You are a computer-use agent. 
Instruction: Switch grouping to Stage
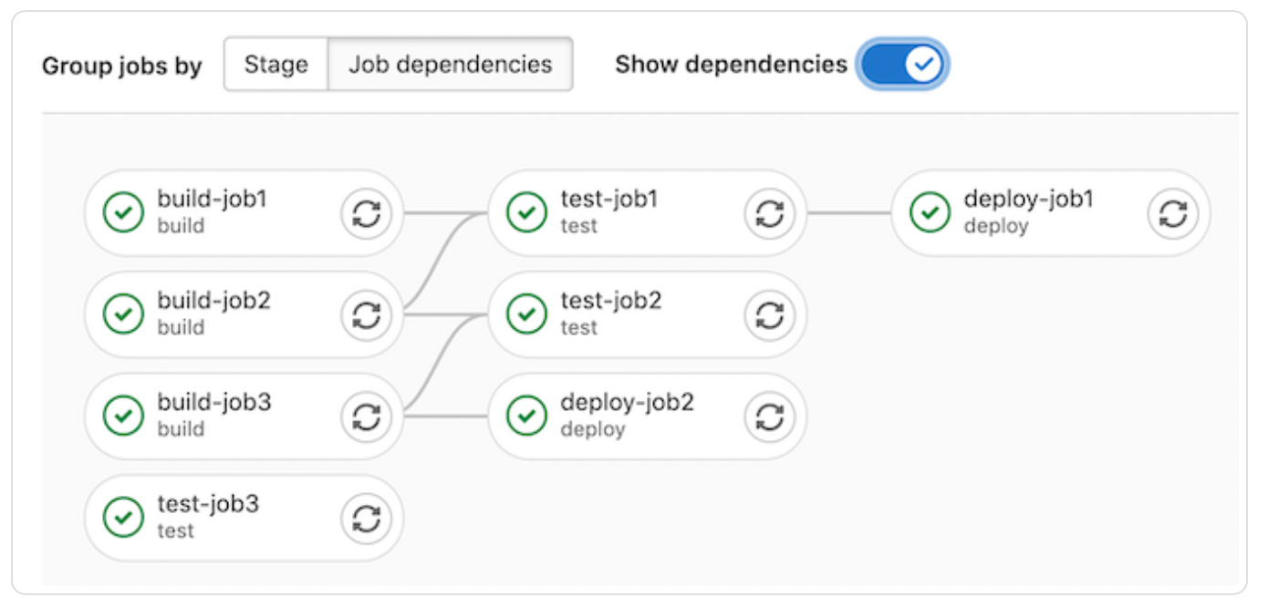coord(275,64)
